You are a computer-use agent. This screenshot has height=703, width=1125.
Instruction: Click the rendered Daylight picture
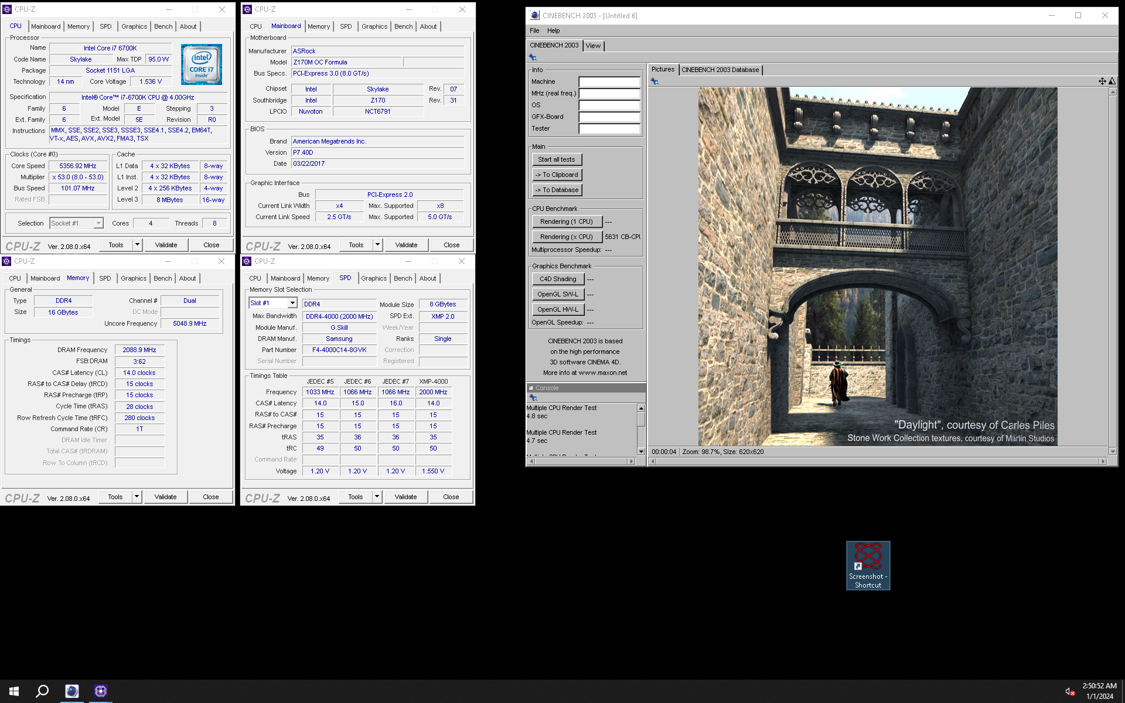[x=878, y=267]
